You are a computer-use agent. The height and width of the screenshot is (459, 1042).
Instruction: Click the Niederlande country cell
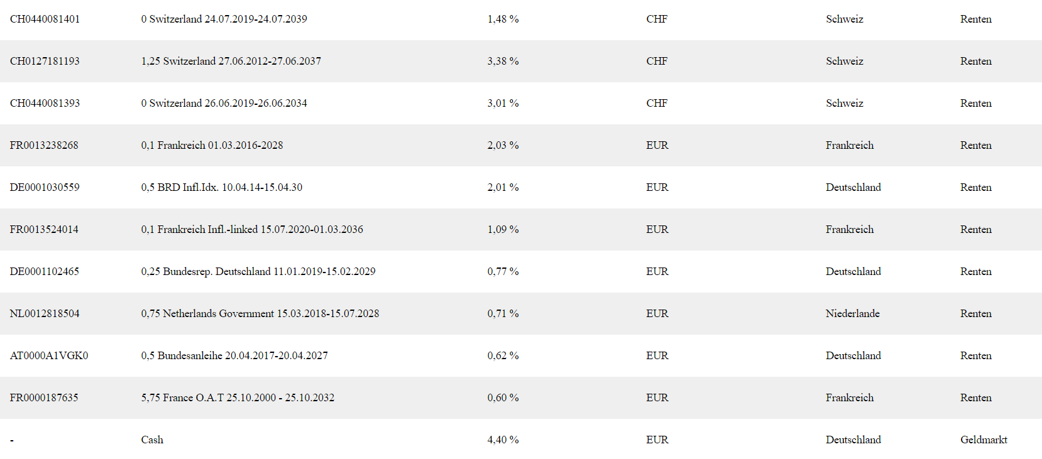tap(852, 314)
